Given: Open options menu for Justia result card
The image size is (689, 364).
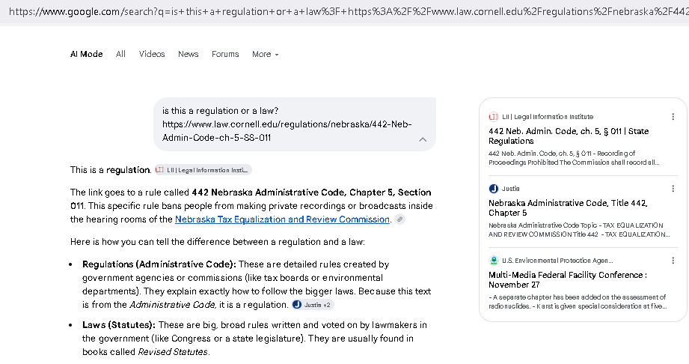Looking at the screenshot, I should click(673, 189).
